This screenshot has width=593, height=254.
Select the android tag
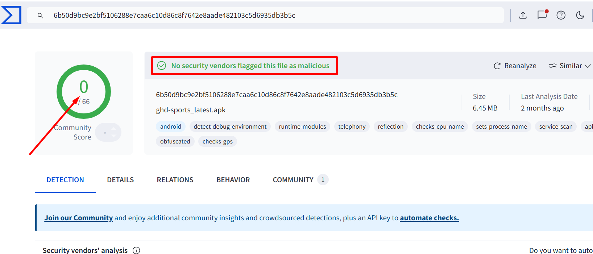click(x=171, y=126)
